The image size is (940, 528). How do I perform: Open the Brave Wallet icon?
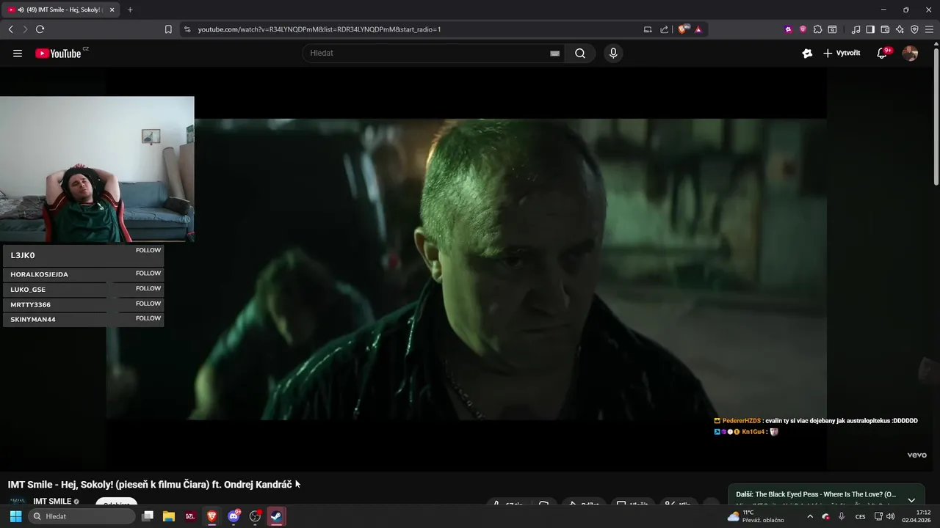(x=885, y=29)
